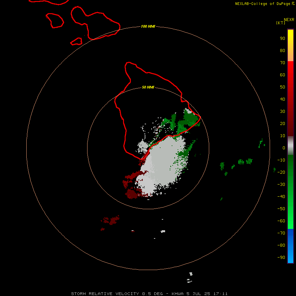Click the [KT] units label
Image resolution: width=296 pixels, height=296 pixels.
click(281, 23)
